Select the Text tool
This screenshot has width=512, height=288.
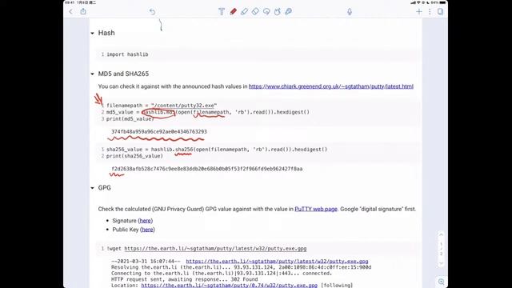pos(222,12)
